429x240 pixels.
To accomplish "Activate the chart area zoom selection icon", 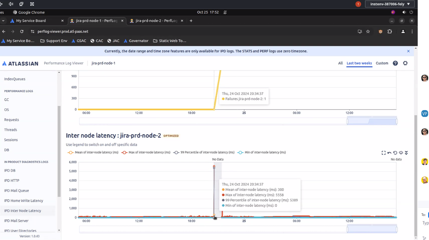I will [383, 153].
